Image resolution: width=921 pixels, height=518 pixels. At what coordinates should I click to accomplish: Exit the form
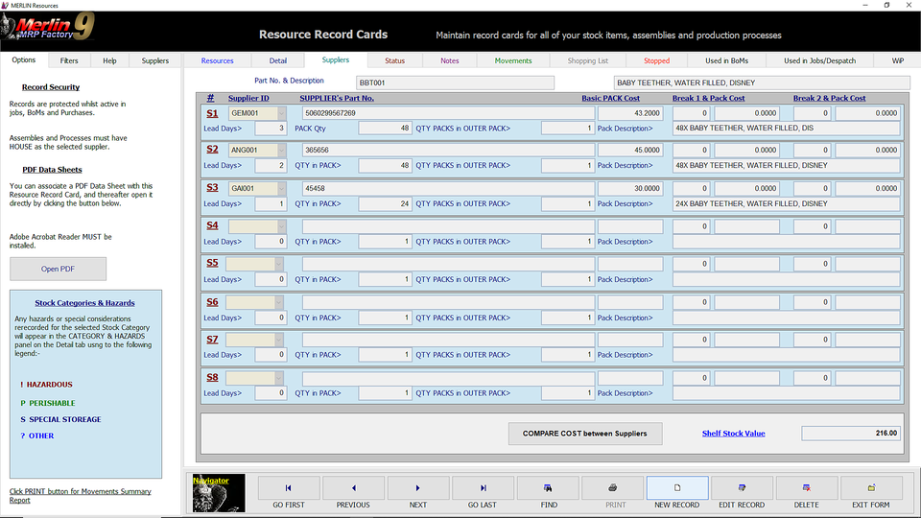(871, 493)
